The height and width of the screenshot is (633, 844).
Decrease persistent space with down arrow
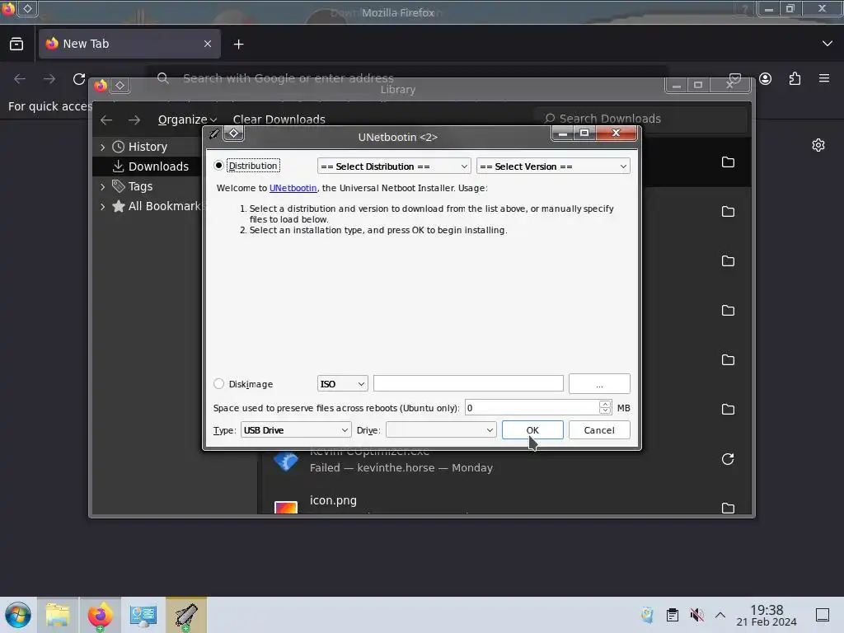pos(605,411)
